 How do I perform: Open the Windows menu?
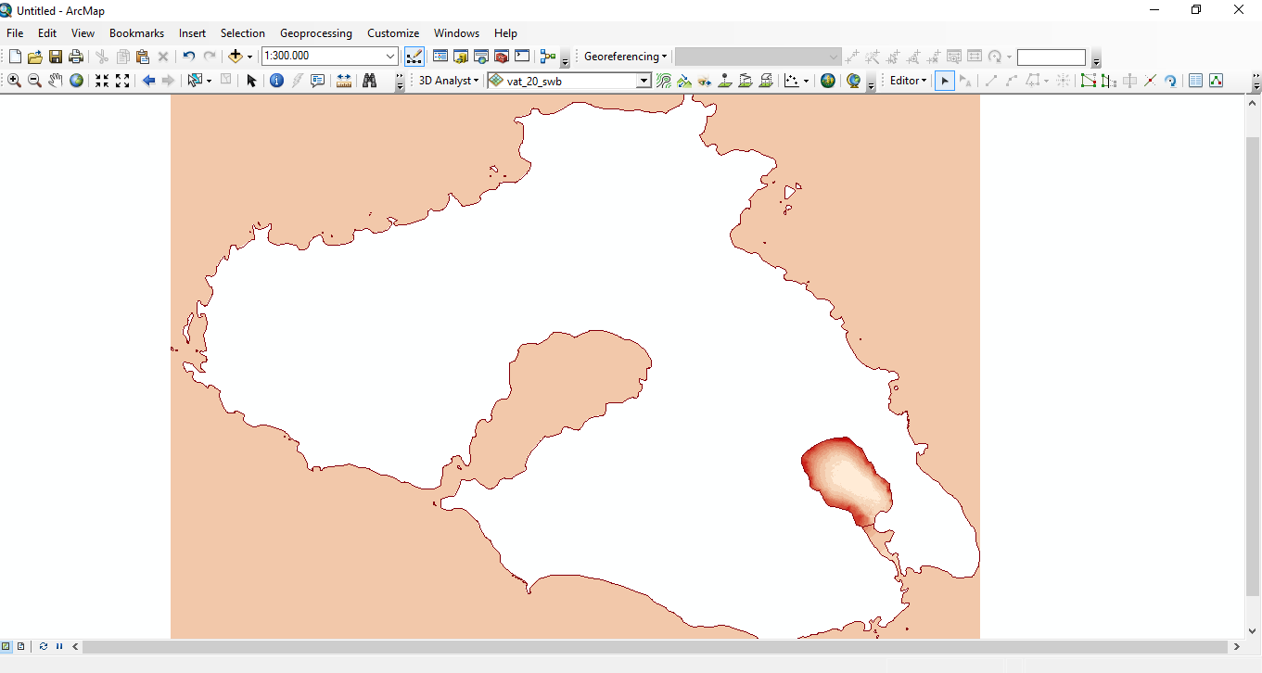[x=456, y=33]
